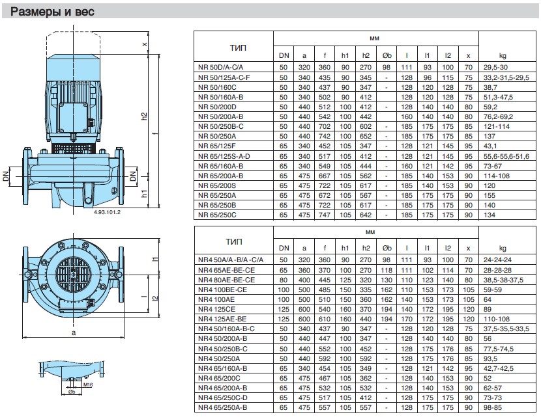Select row label "NR4 50/250B-C"
541x419 pixels.
coord(222,349)
